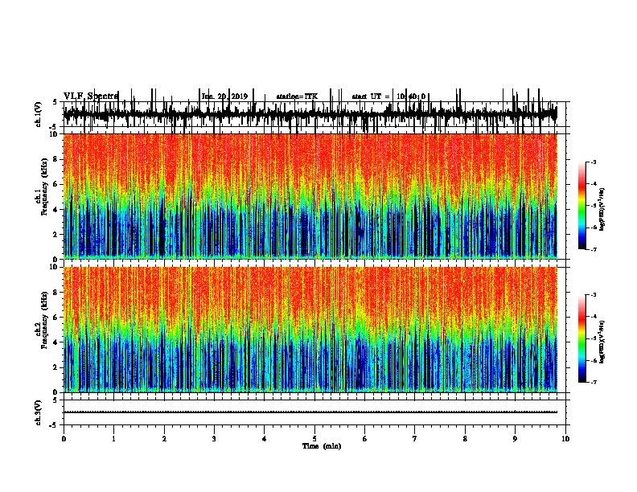Viewport: 637px width, 492px height.
Task: Click the time axis tick label "4"
Action: click(265, 439)
